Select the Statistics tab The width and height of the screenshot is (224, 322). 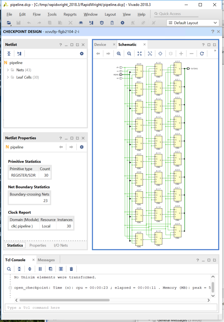(x=15, y=245)
